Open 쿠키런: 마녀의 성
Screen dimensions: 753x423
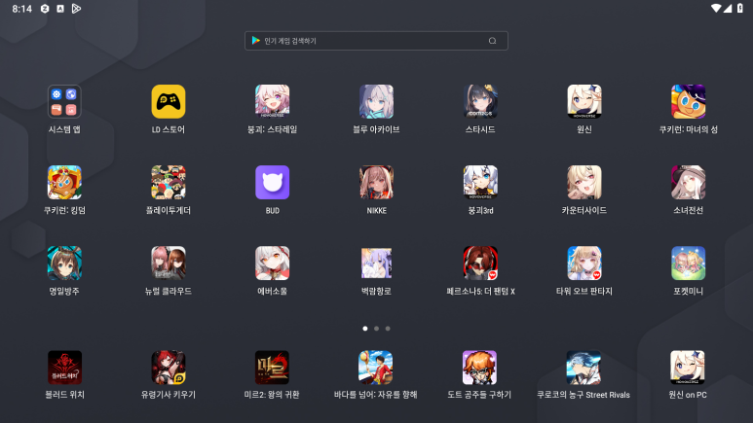click(688, 102)
